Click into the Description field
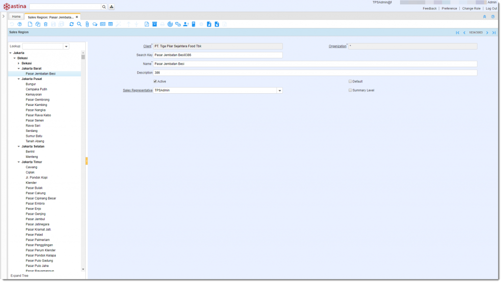Screen dimensions: 502x283 pyautogui.click(x=315, y=73)
